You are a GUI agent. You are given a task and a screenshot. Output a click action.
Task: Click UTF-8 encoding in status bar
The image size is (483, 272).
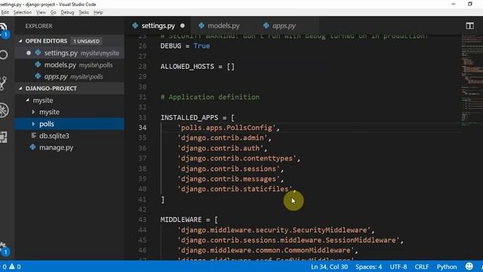(x=398, y=267)
